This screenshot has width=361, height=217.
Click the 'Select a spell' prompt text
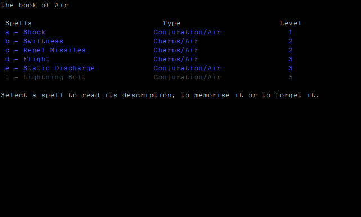[160, 95]
